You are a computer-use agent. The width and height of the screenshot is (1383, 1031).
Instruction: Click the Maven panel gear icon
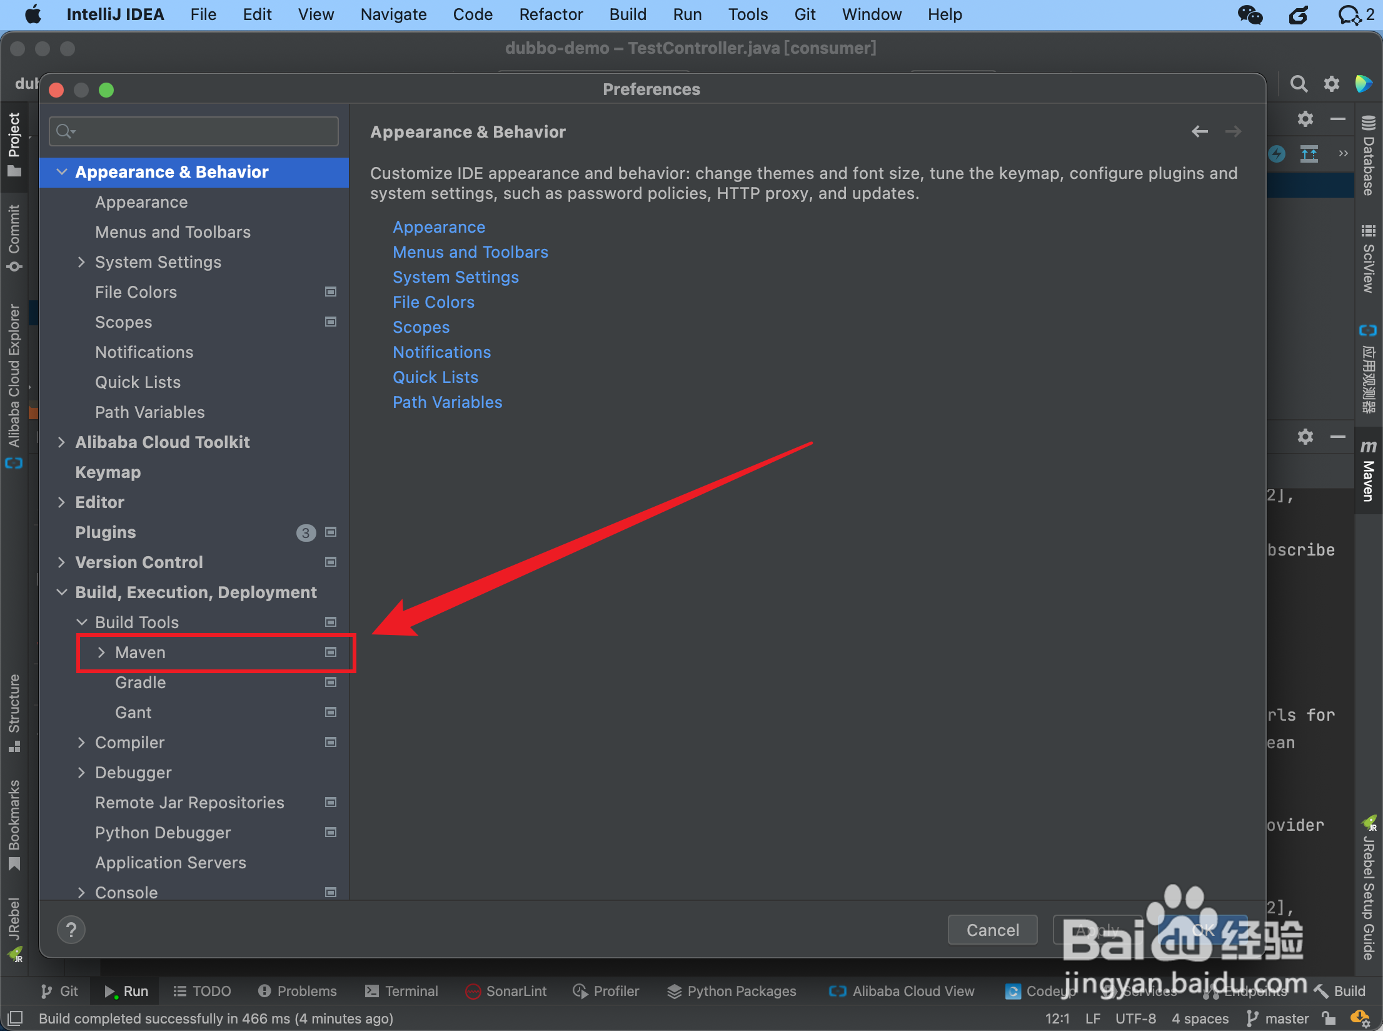pos(1305,437)
